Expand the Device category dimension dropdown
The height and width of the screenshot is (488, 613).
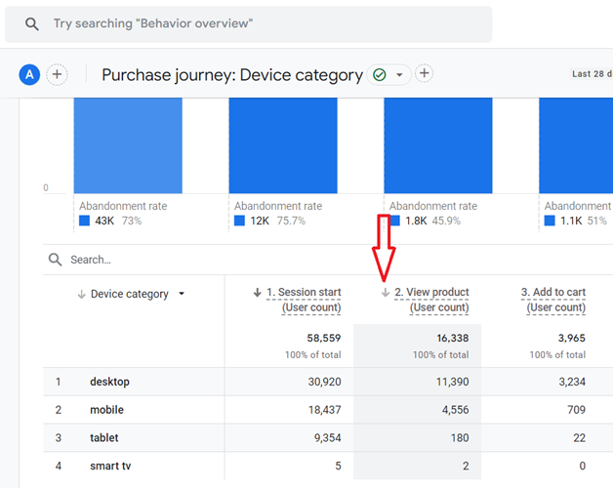[182, 294]
